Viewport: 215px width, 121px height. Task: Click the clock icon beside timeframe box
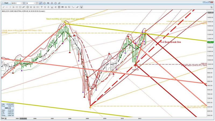(37, 3)
